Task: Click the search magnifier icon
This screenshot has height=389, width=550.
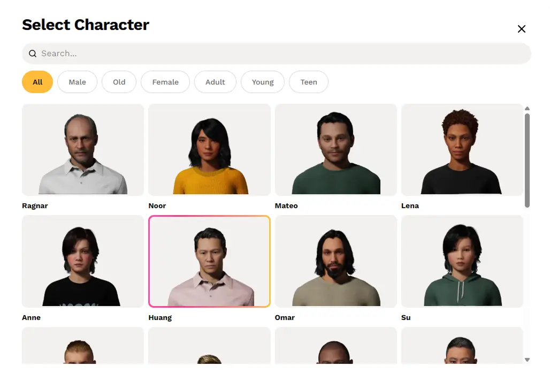Action: [x=33, y=54]
